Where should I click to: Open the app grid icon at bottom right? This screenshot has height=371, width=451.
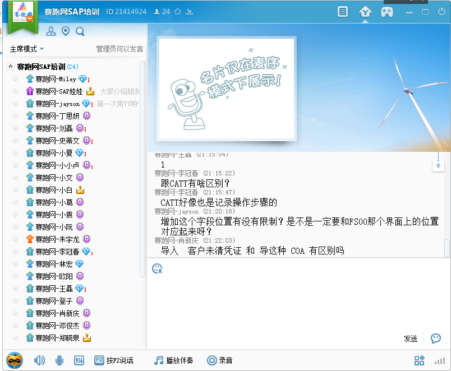(x=419, y=360)
